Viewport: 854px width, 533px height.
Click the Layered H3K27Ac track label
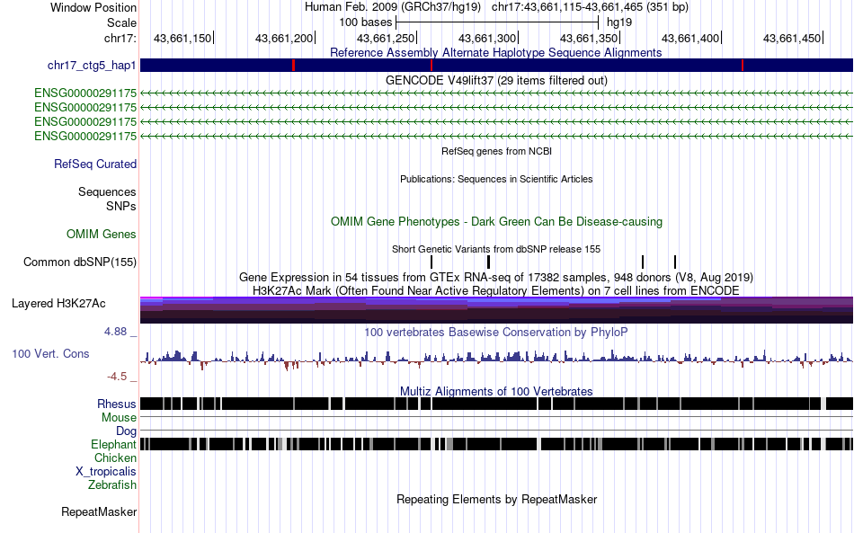point(58,303)
